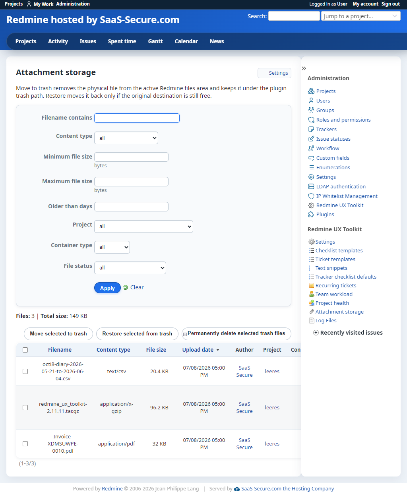The width and height of the screenshot is (407, 494).
Task: Focus the Filename contains field
Action: pos(137,118)
